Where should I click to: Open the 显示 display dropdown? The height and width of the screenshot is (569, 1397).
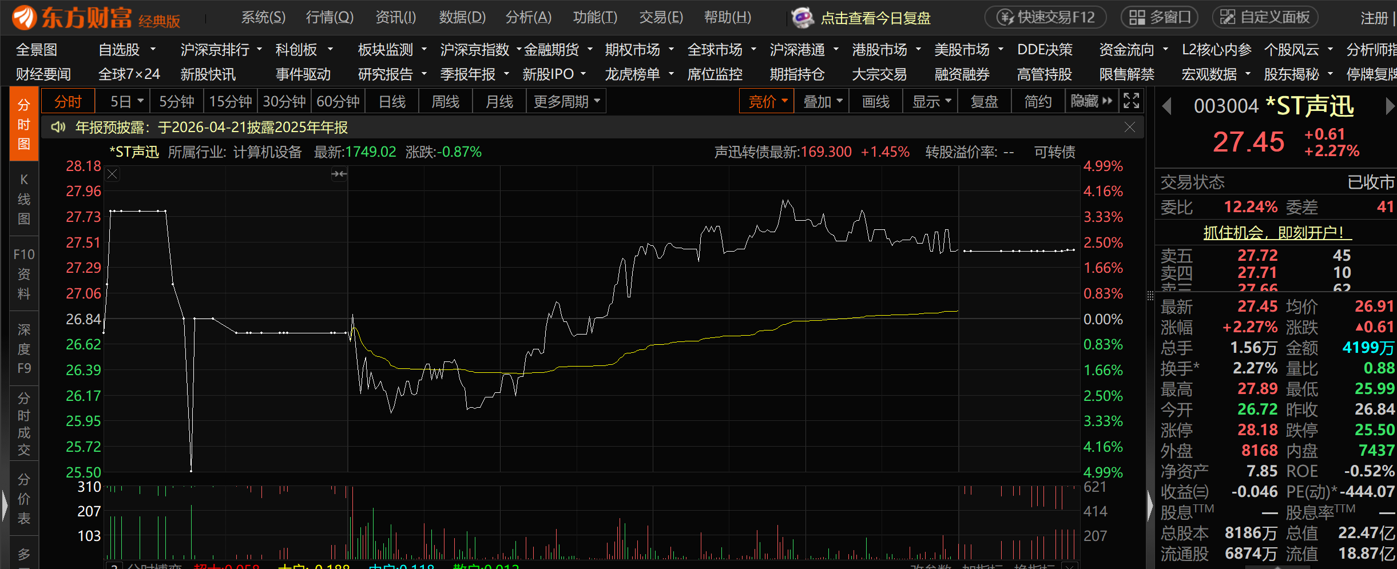point(931,102)
